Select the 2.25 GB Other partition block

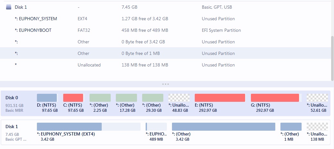pos(100,98)
